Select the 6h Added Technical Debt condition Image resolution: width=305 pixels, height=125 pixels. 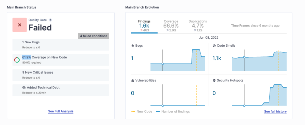[x=61, y=90]
